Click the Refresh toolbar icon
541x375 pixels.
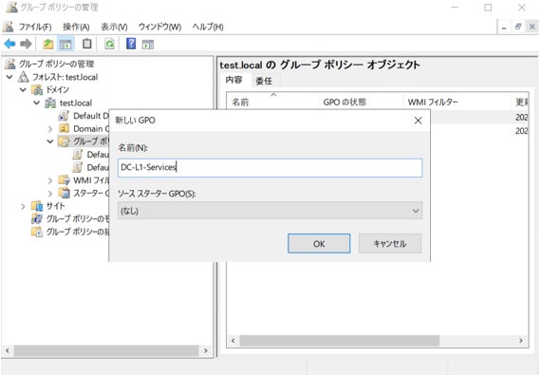click(110, 44)
